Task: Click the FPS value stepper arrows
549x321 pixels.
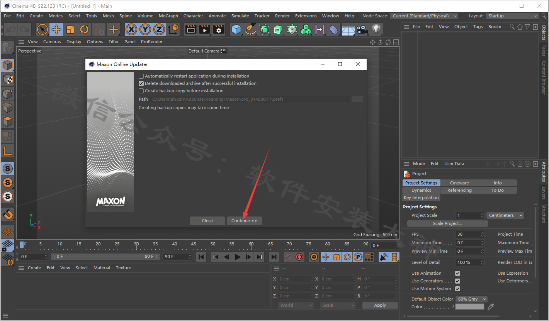Action: 482,234
